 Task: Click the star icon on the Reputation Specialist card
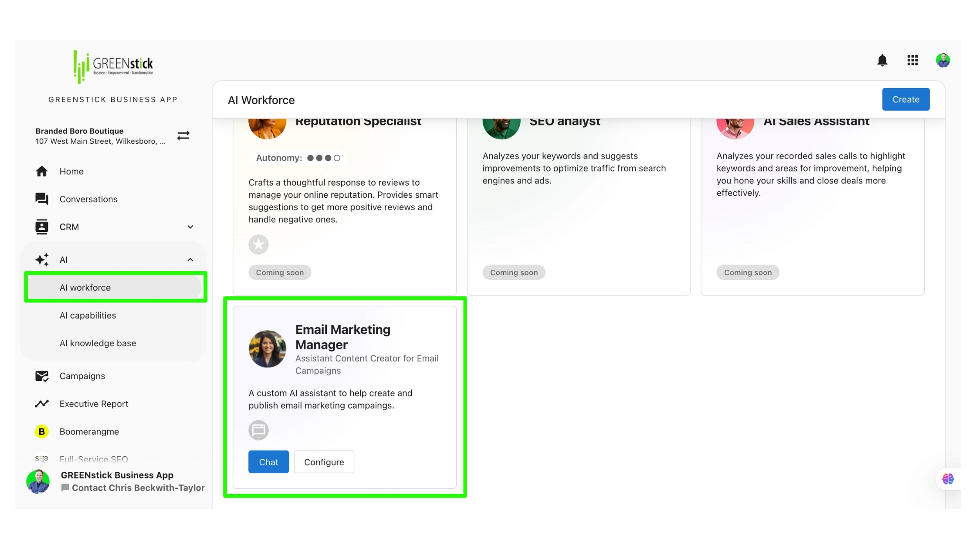(x=258, y=244)
